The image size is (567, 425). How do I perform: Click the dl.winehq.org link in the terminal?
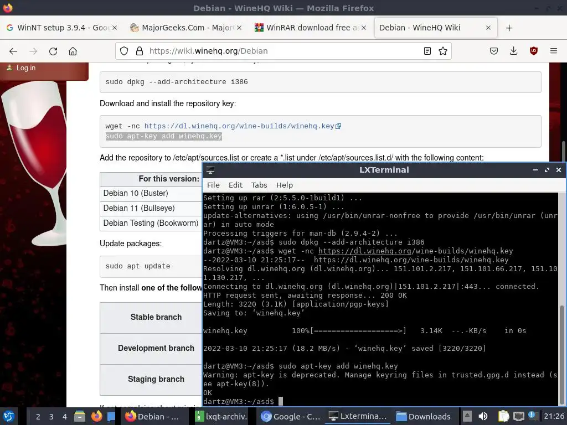pos(365,251)
